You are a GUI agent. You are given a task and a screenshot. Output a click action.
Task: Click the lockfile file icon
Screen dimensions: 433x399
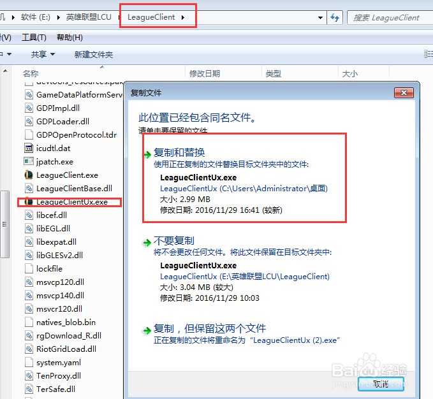pos(29,268)
